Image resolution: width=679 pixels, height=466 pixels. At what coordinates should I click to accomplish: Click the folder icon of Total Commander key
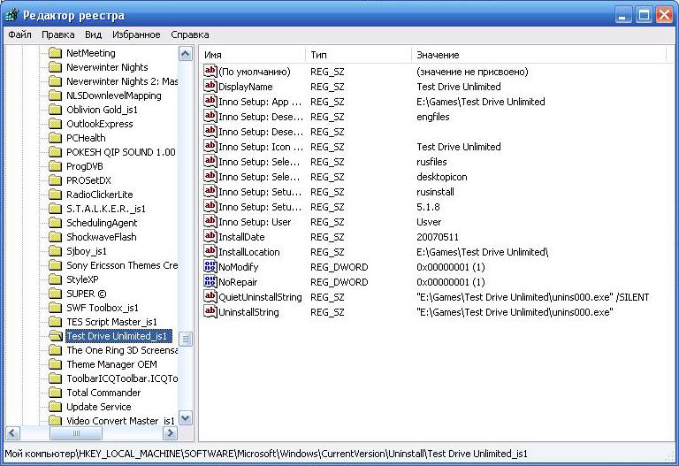coord(56,393)
